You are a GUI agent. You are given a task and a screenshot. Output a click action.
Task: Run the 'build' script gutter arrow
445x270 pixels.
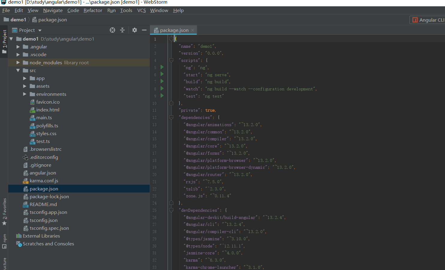point(162,81)
